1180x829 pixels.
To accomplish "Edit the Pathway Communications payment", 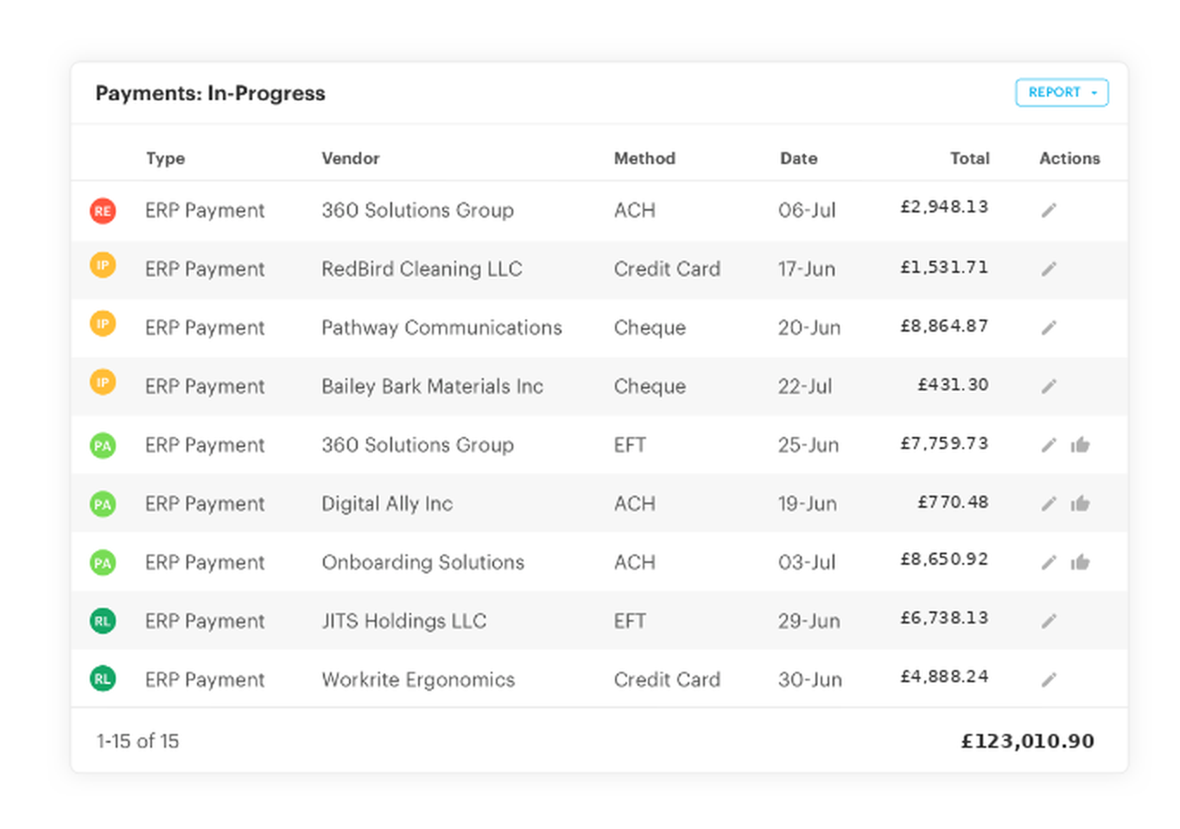I will tap(1049, 327).
